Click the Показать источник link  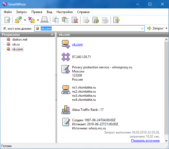coord(145,141)
